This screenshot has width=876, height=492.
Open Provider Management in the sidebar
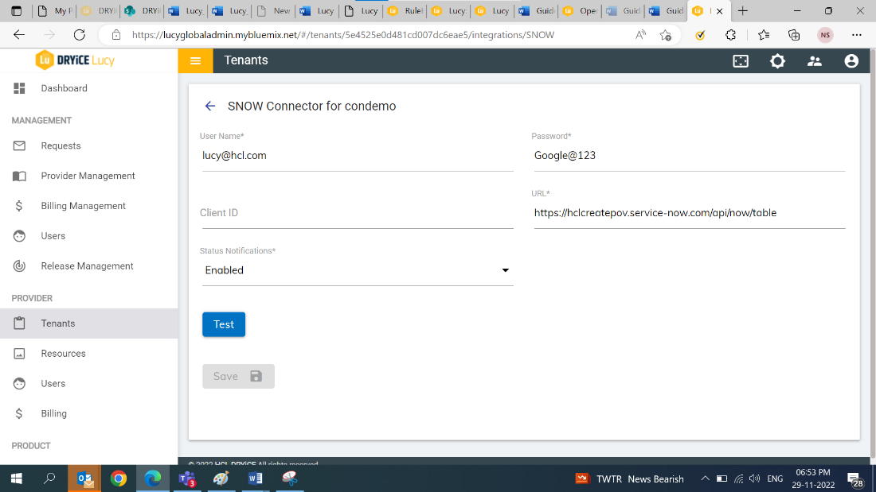click(x=89, y=176)
